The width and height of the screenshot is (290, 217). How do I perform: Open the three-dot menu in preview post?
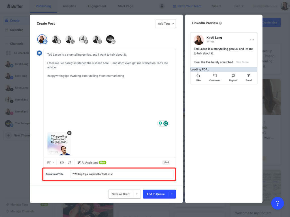pos(252,40)
